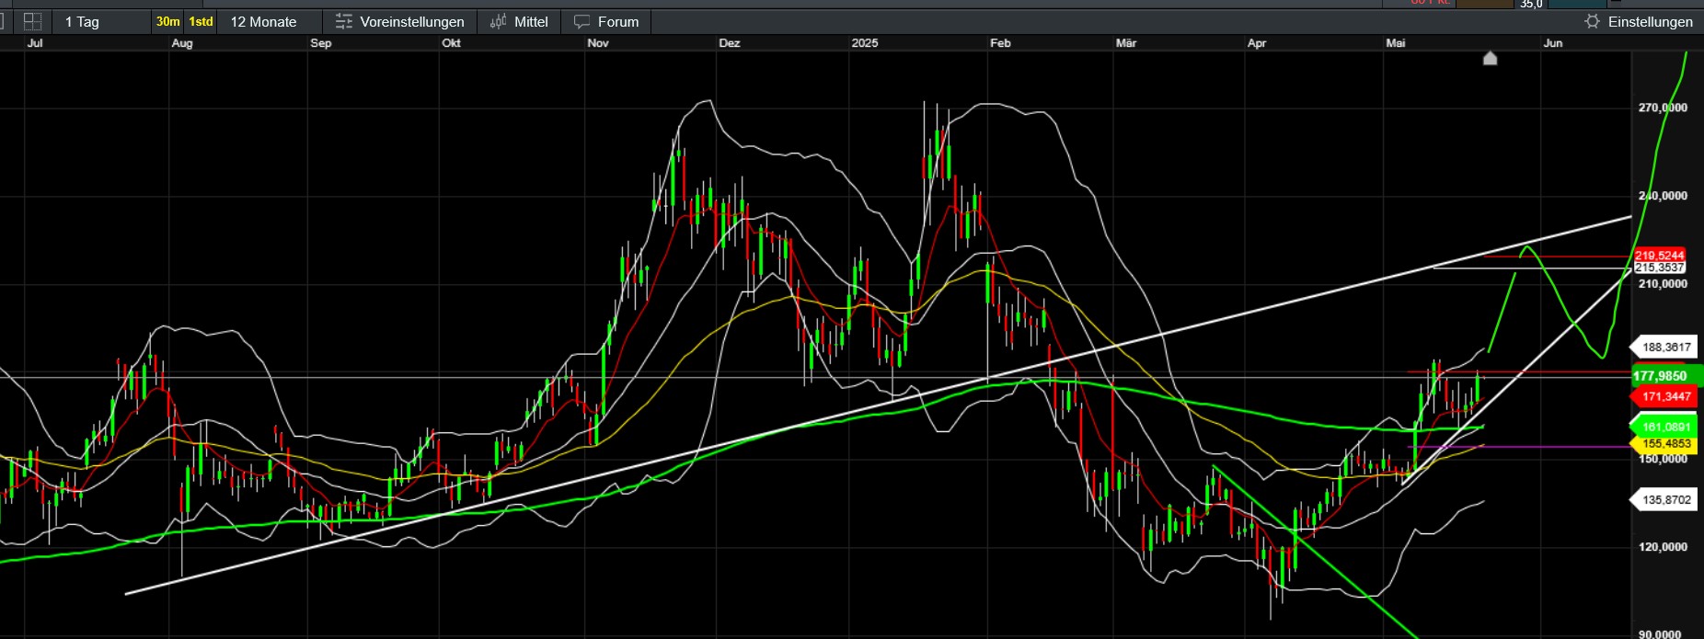This screenshot has width=1704, height=639.
Task: Click the candlestick icon beside Mittel
Action: pos(498,21)
